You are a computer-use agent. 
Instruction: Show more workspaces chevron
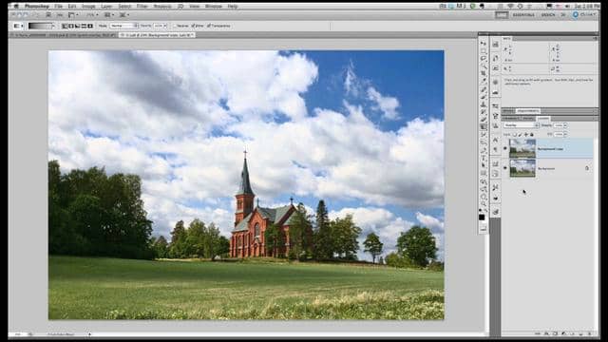(x=563, y=15)
